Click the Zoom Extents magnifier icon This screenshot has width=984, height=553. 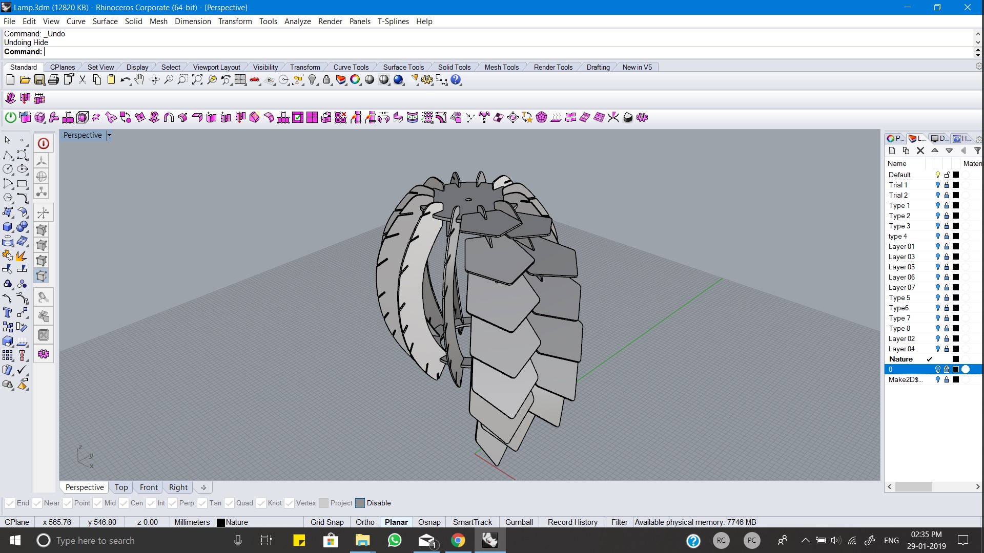pyautogui.click(x=197, y=80)
